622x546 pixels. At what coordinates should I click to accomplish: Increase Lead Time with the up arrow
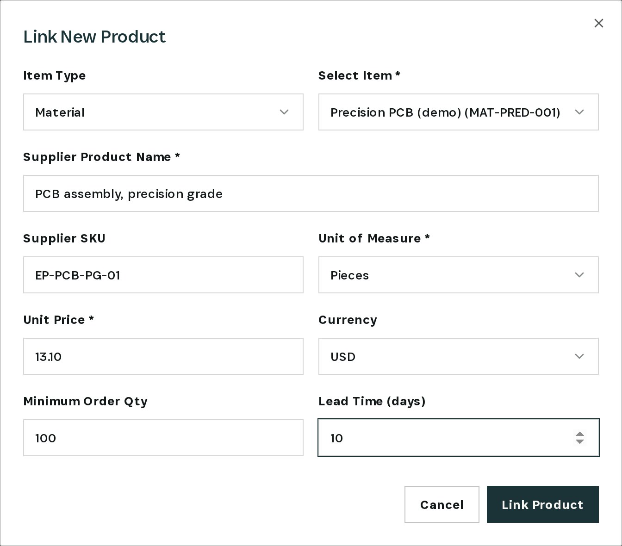pos(579,434)
